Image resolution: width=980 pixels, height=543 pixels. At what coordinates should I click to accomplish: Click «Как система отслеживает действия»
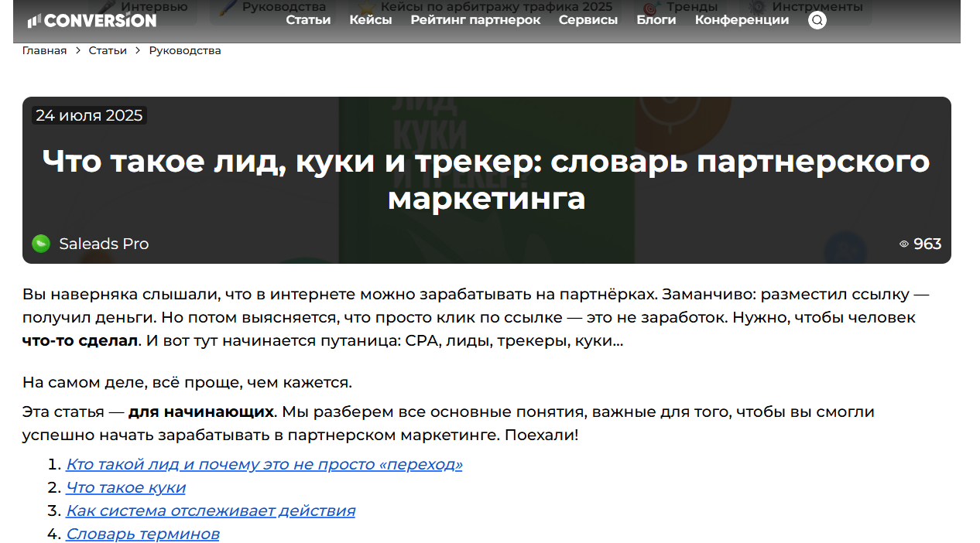[211, 511]
